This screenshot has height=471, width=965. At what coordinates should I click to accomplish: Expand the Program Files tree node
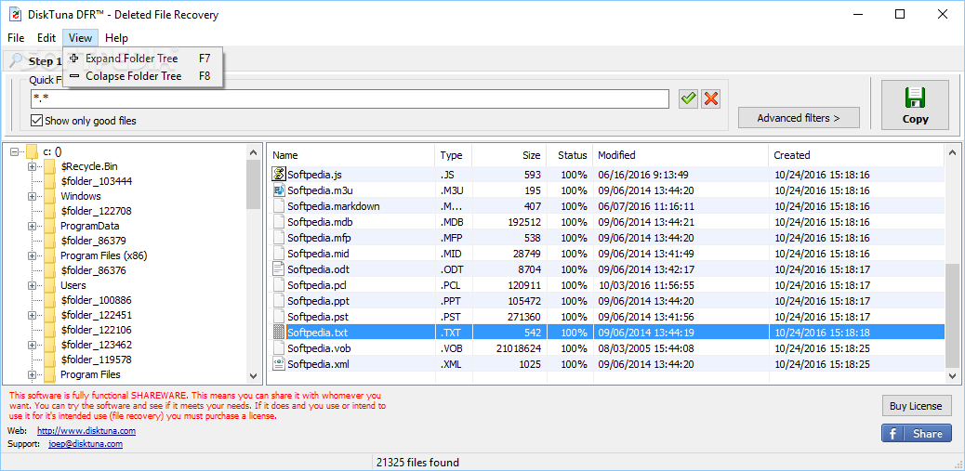32,374
